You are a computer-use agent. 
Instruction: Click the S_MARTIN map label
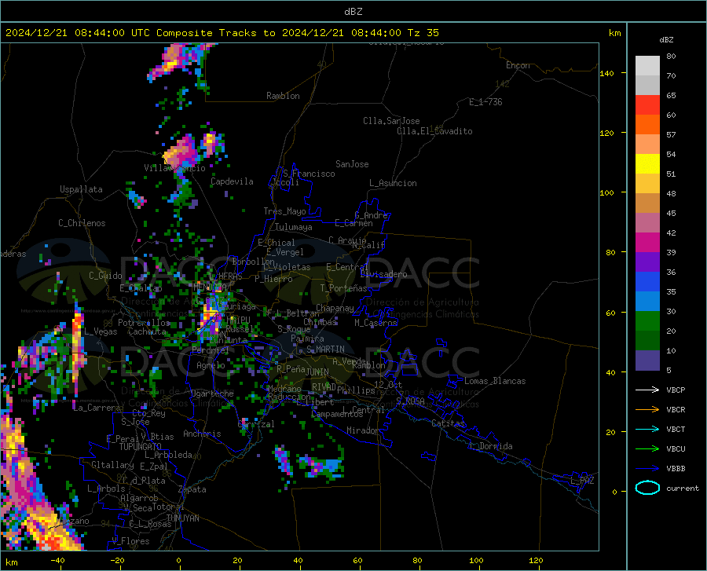325,350
